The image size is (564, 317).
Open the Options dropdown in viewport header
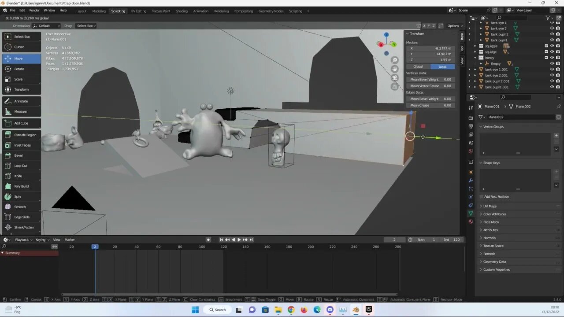pyautogui.click(x=455, y=26)
